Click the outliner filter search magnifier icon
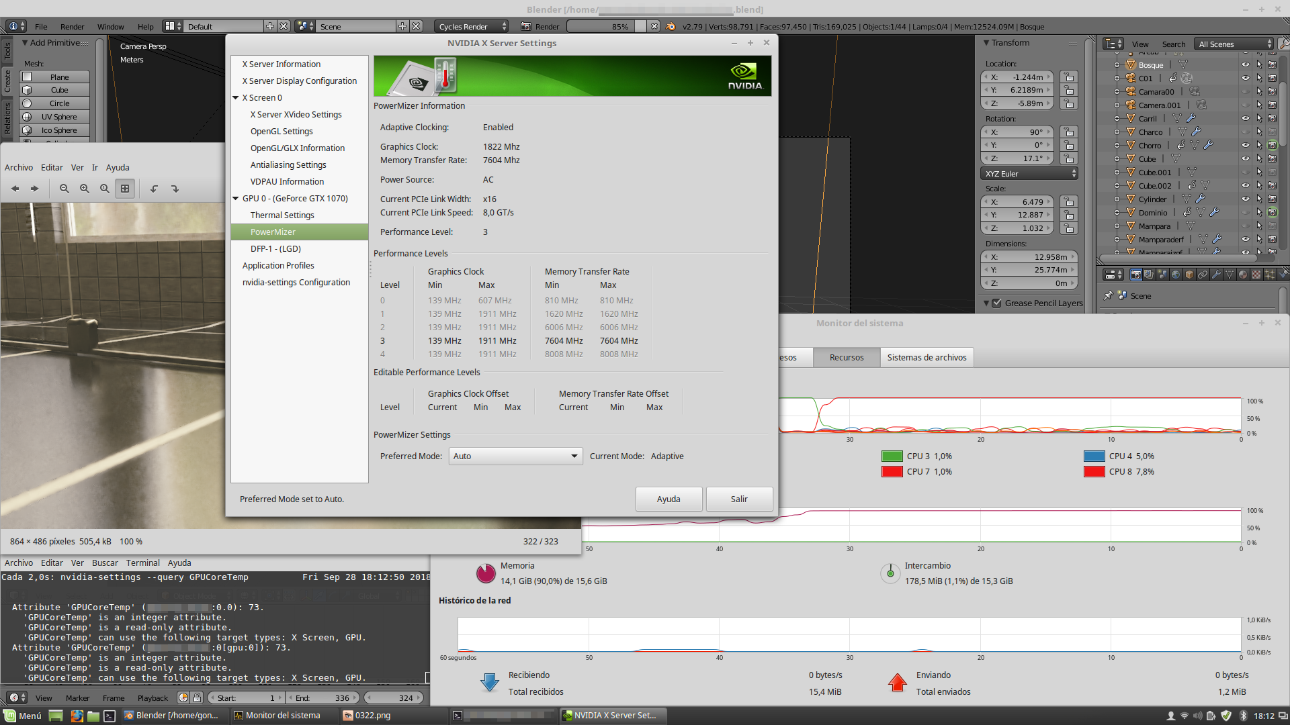The width and height of the screenshot is (1290, 725). click(x=1284, y=44)
